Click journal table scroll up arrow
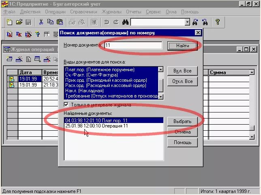This screenshot has height=195, width=261. (252, 72)
